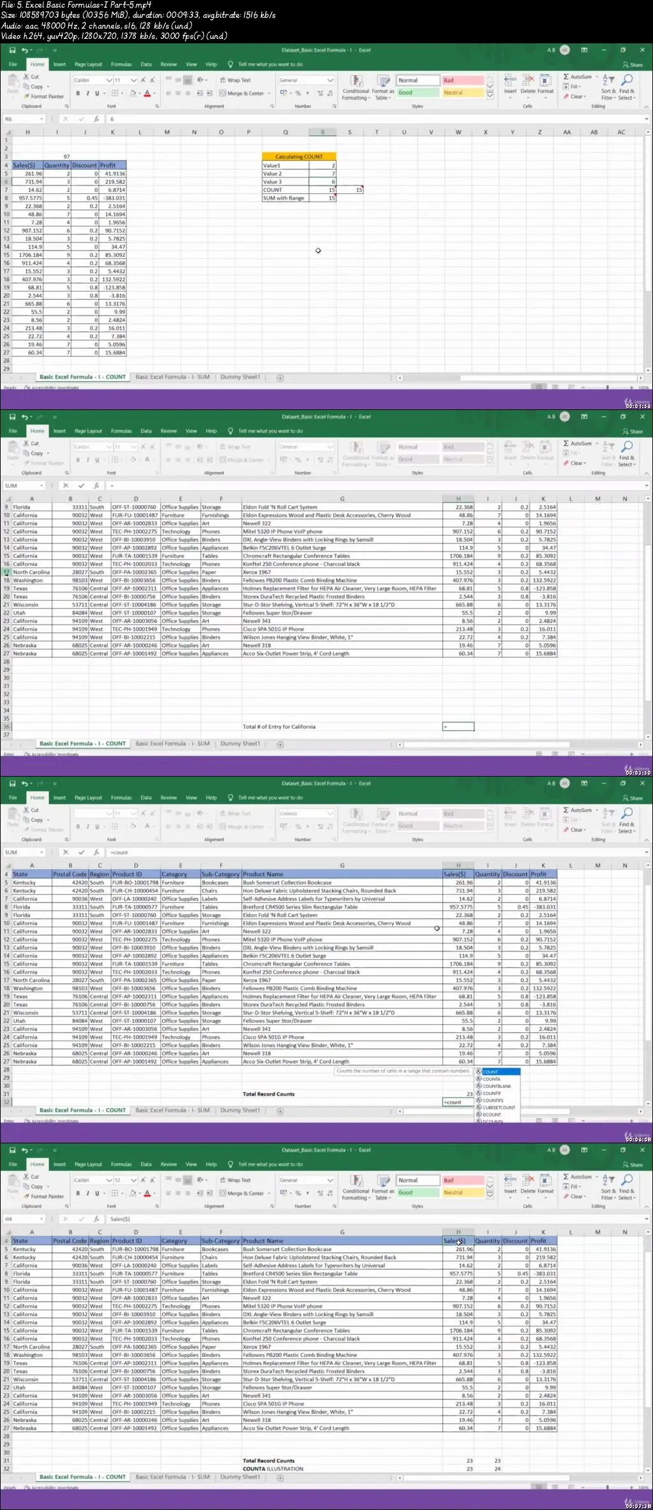Toggle Bold in the 00:07:38 frame
The height and width of the screenshot is (1510, 653).
coord(78,1193)
